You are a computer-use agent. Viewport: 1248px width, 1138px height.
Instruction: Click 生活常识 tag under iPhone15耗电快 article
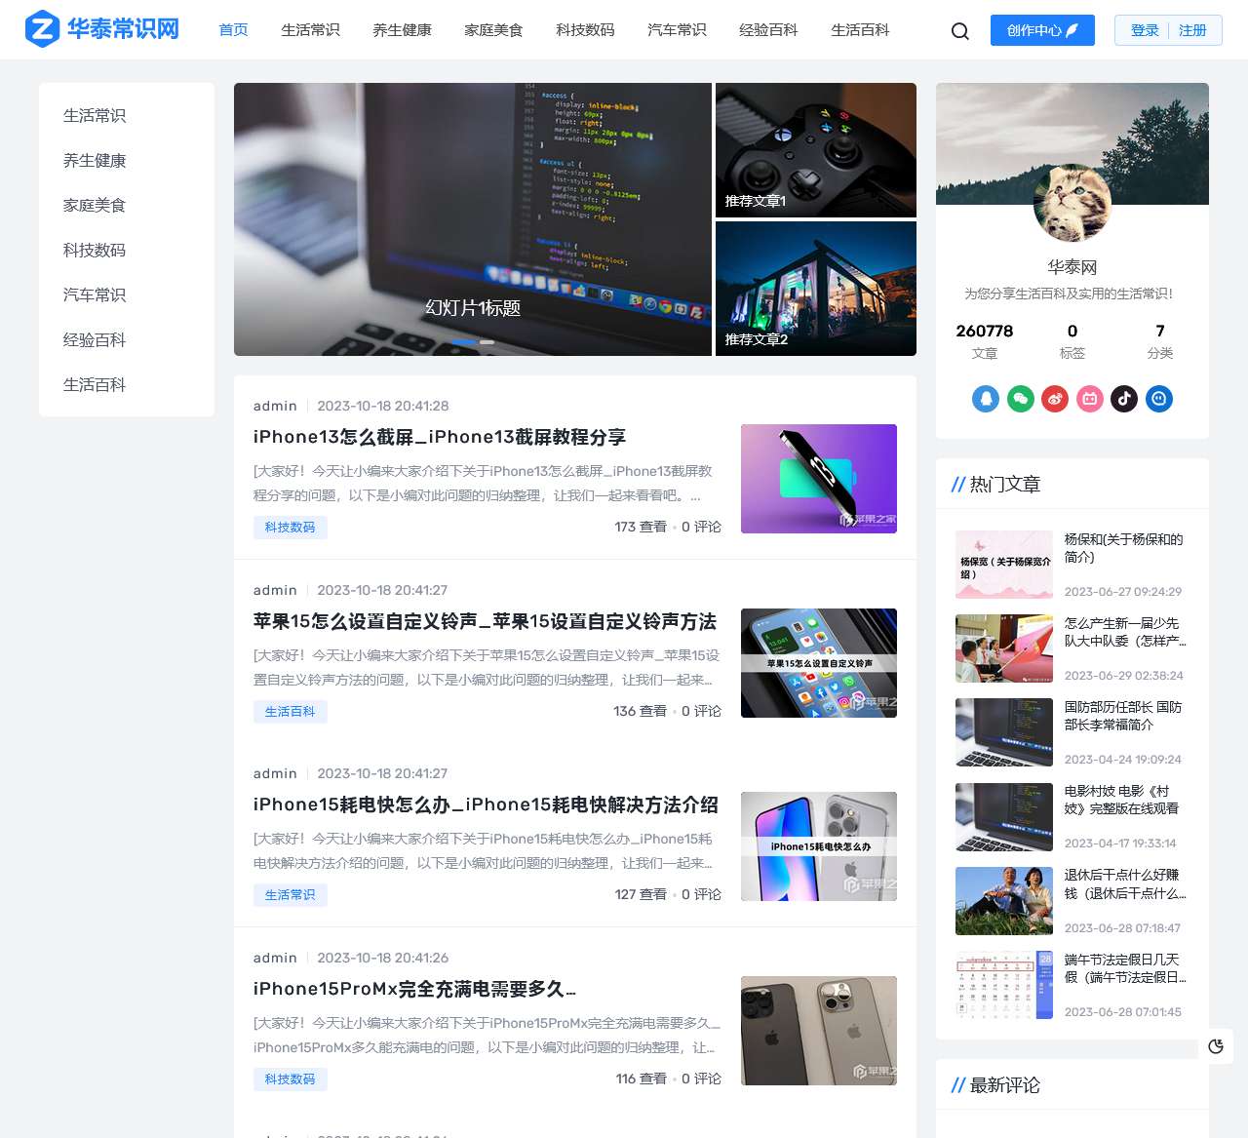click(291, 895)
